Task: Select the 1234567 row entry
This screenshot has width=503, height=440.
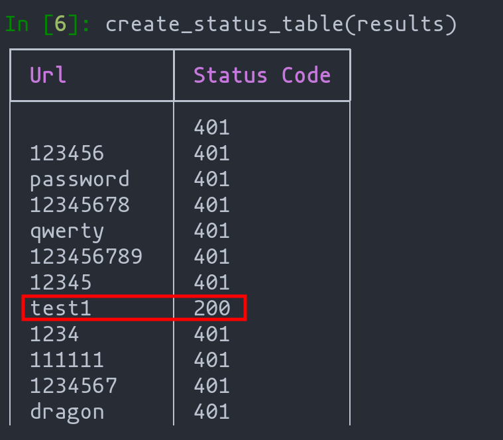Action: 73,386
